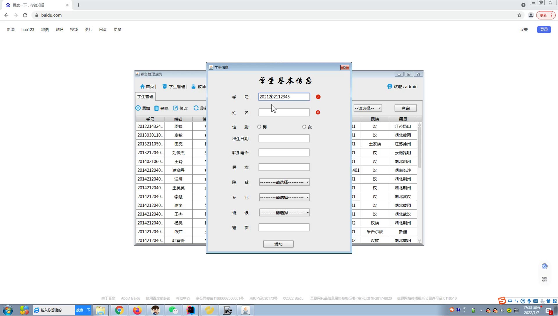Image resolution: width=558 pixels, height=316 pixels.
Task: Click the 民族 column header
Action: click(375, 119)
